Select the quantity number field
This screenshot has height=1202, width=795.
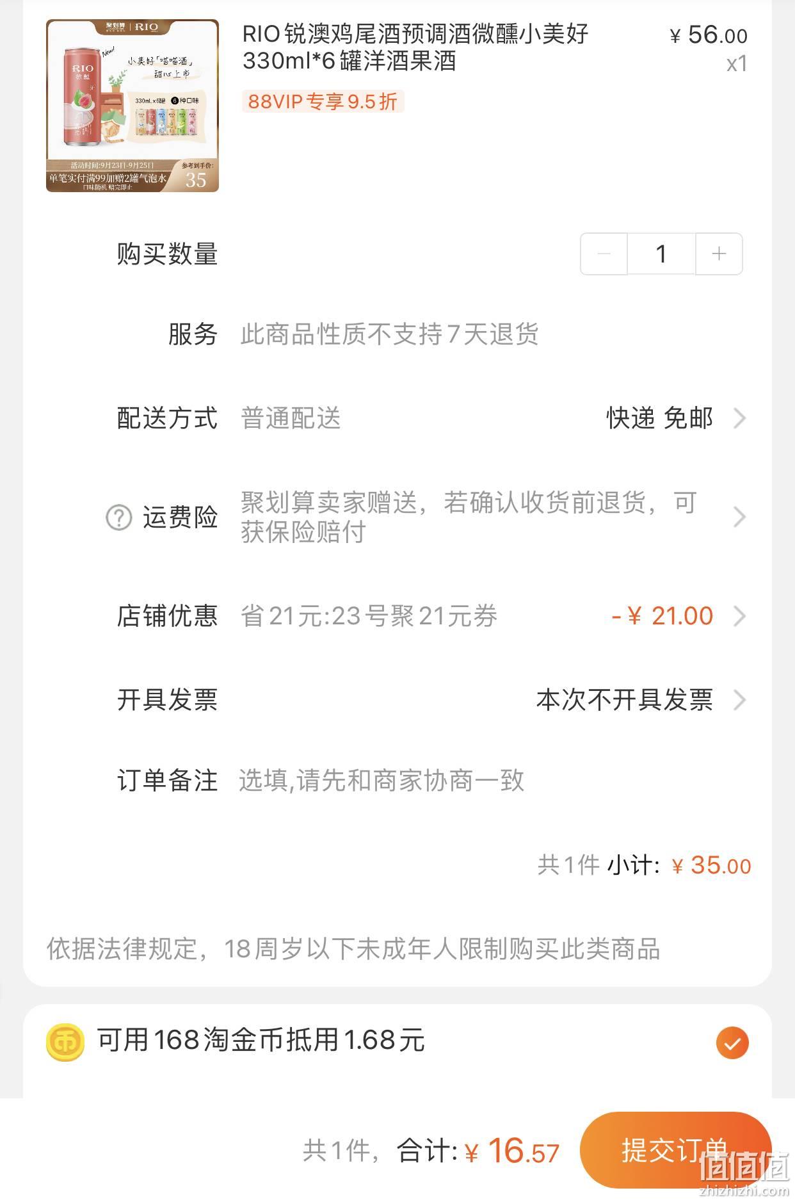tap(661, 254)
